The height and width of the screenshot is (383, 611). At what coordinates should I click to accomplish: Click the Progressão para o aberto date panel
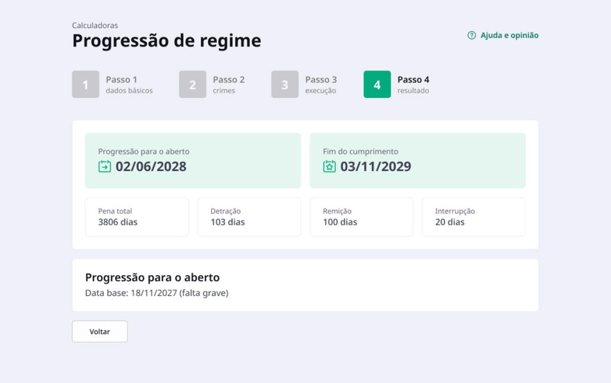point(193,161)
